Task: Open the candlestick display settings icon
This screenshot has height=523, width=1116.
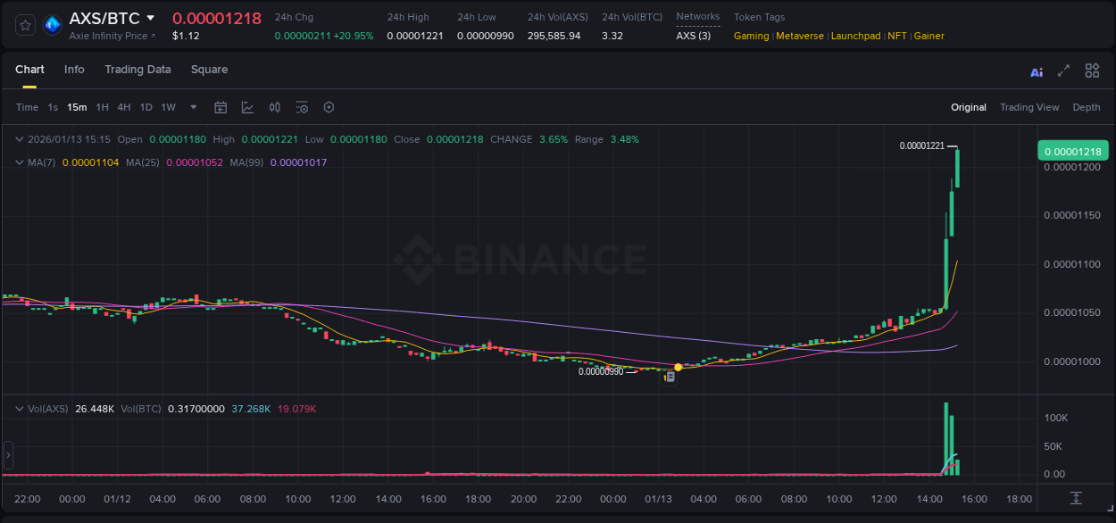Action: point(274,107)
